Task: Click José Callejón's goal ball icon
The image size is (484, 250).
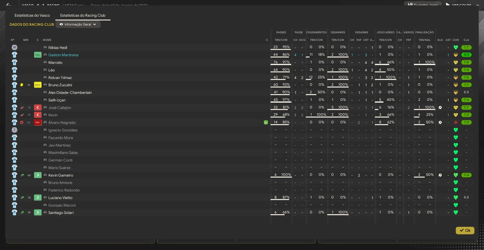Action: 440,107
